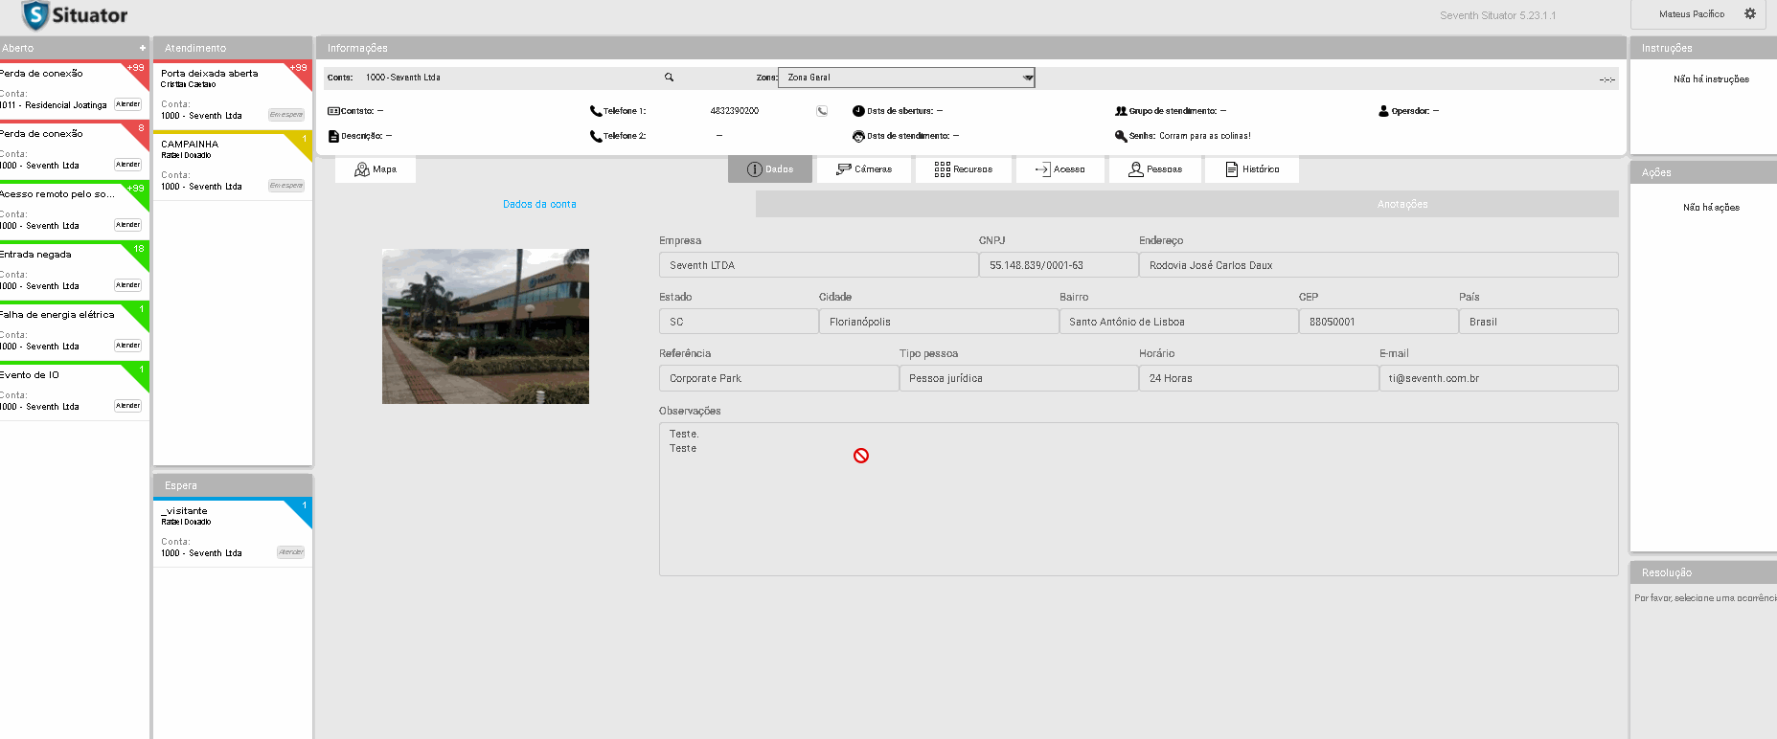
Task: Click inside the Observações text area
Action: click(x=1138, y=499)
